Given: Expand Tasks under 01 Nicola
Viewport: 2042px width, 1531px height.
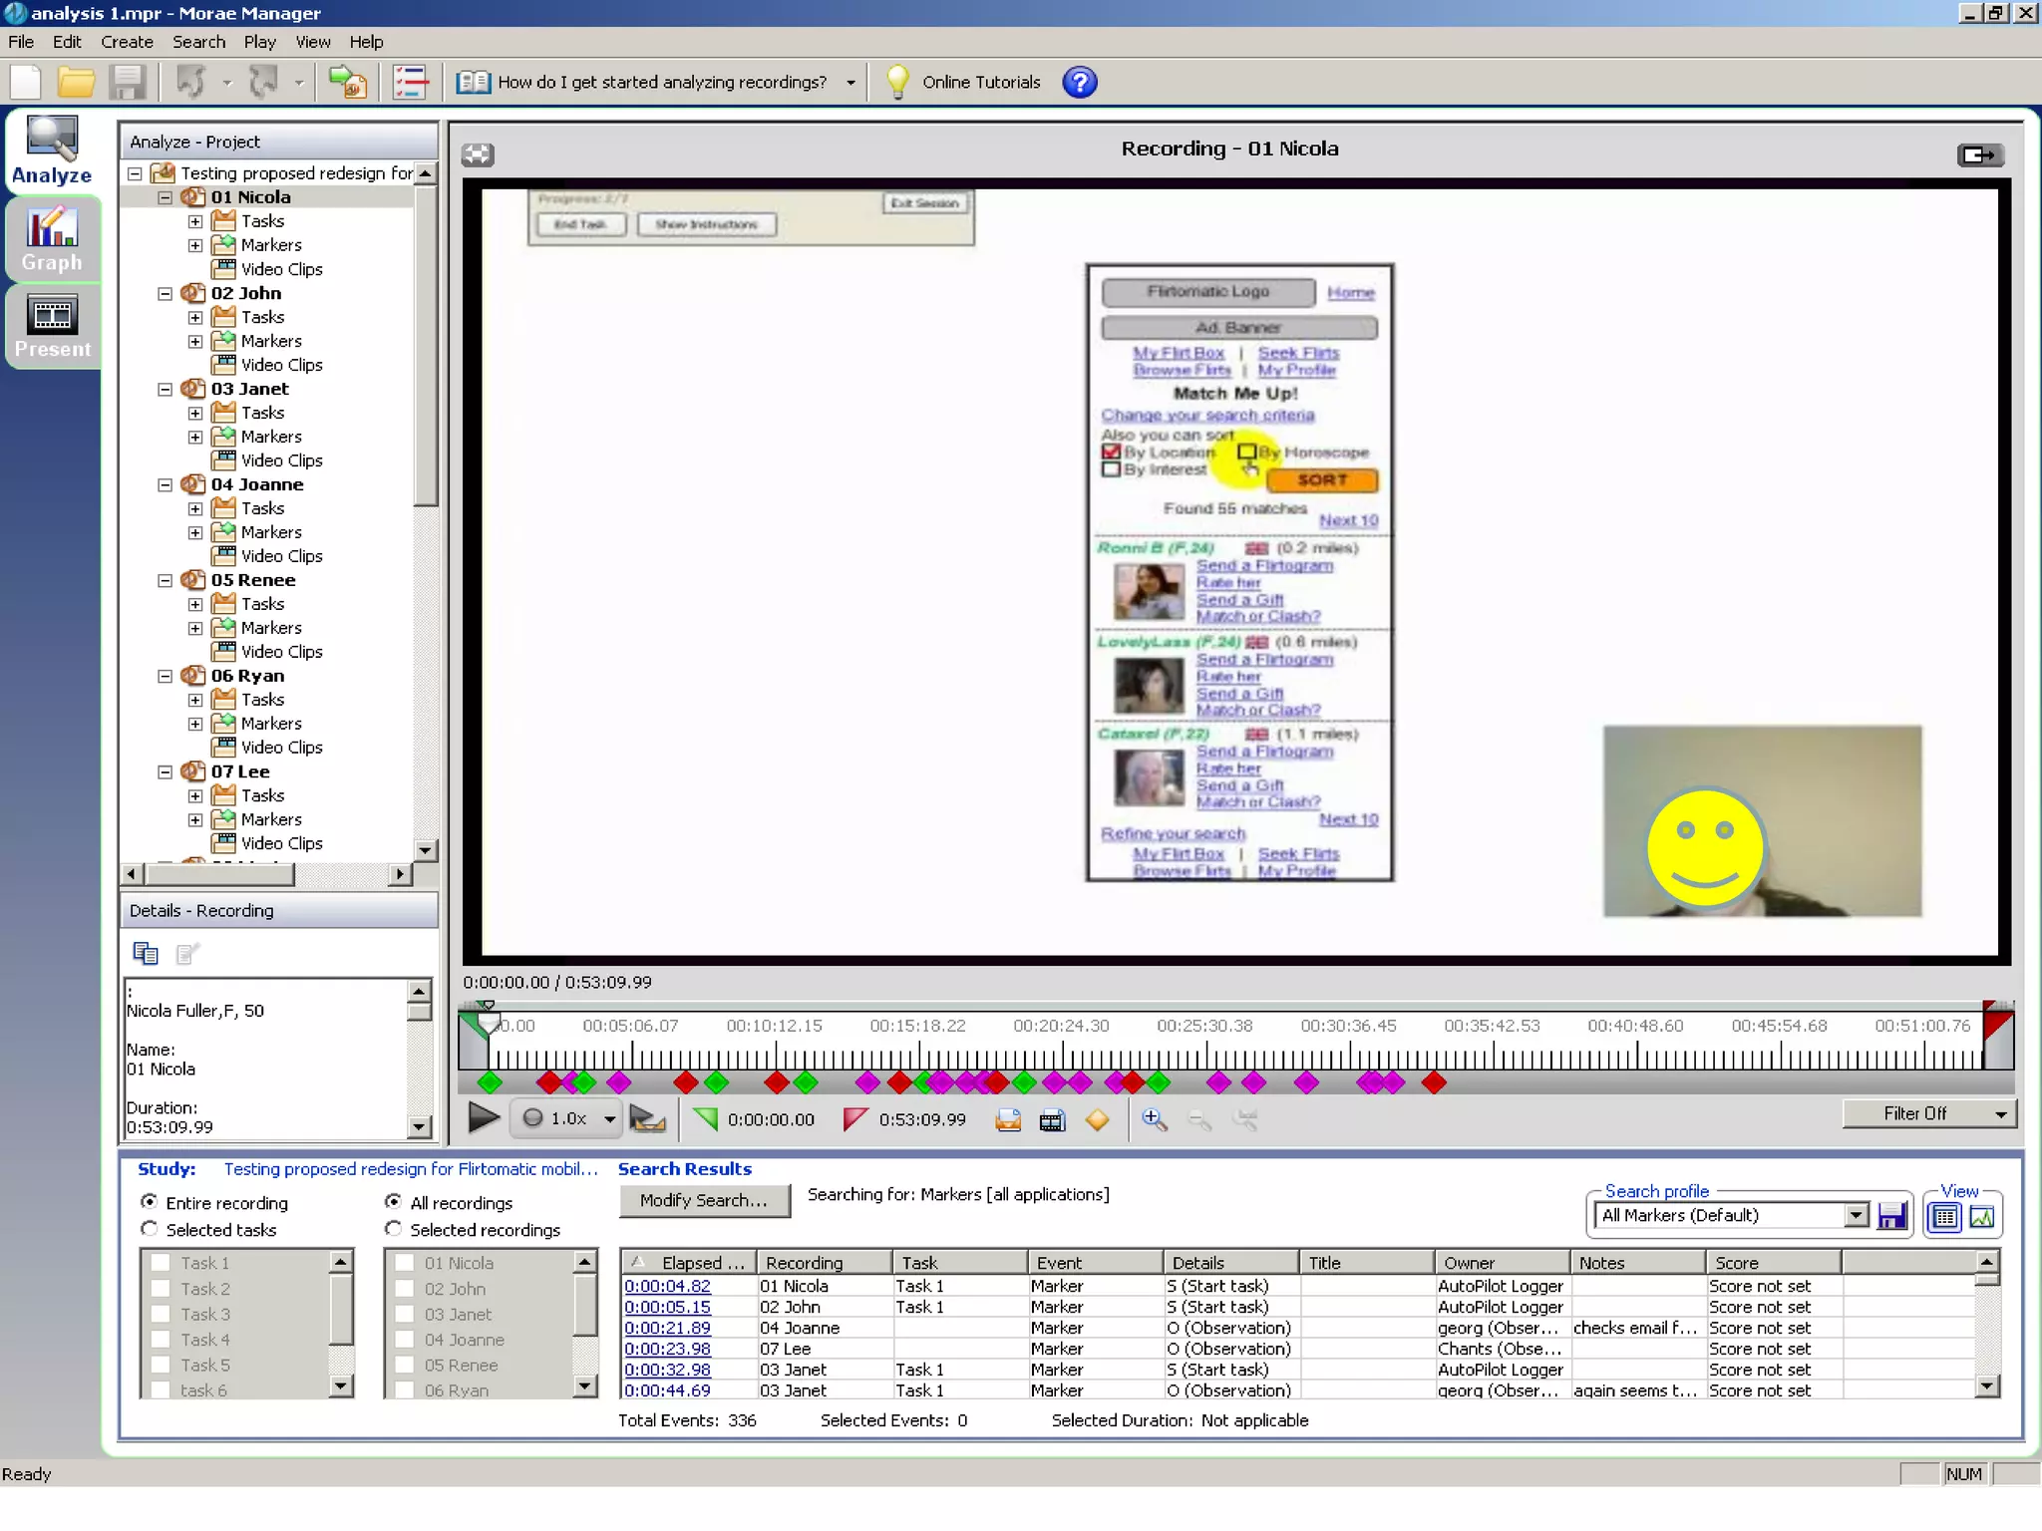Looking at the screenshot, I should coord(195,221).
